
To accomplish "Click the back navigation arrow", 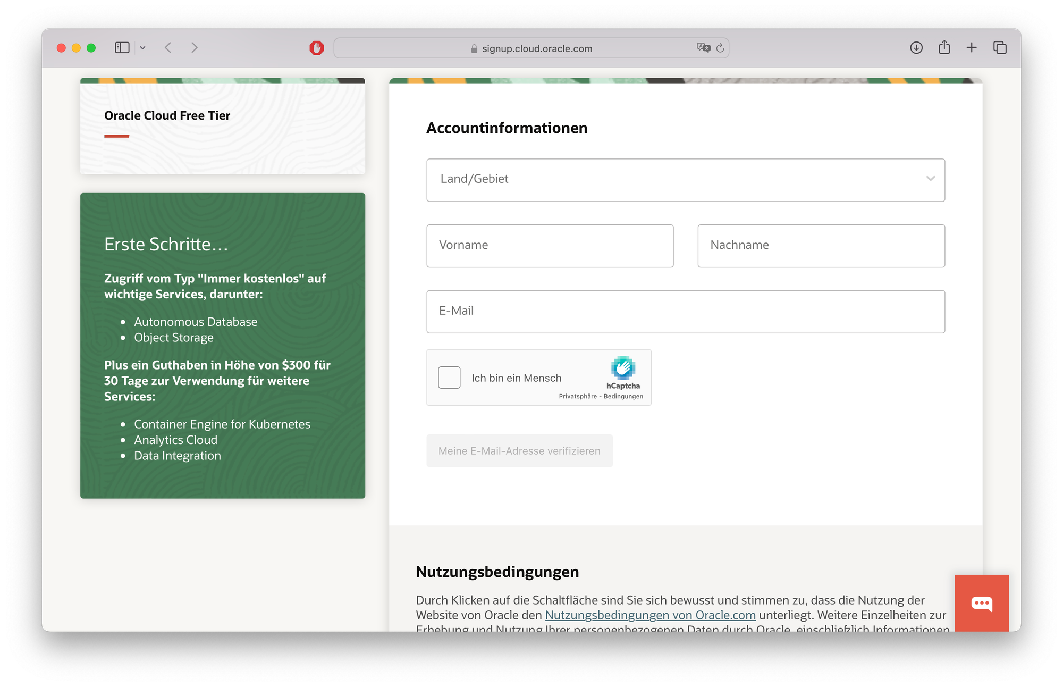I will click(x=168, y=47).
